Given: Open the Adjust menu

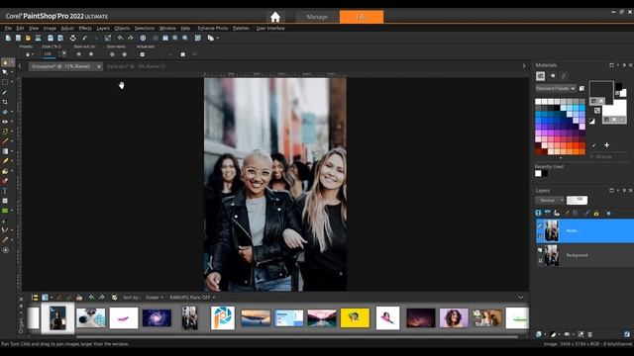Looking at the screenshot, I should [67, 29].
